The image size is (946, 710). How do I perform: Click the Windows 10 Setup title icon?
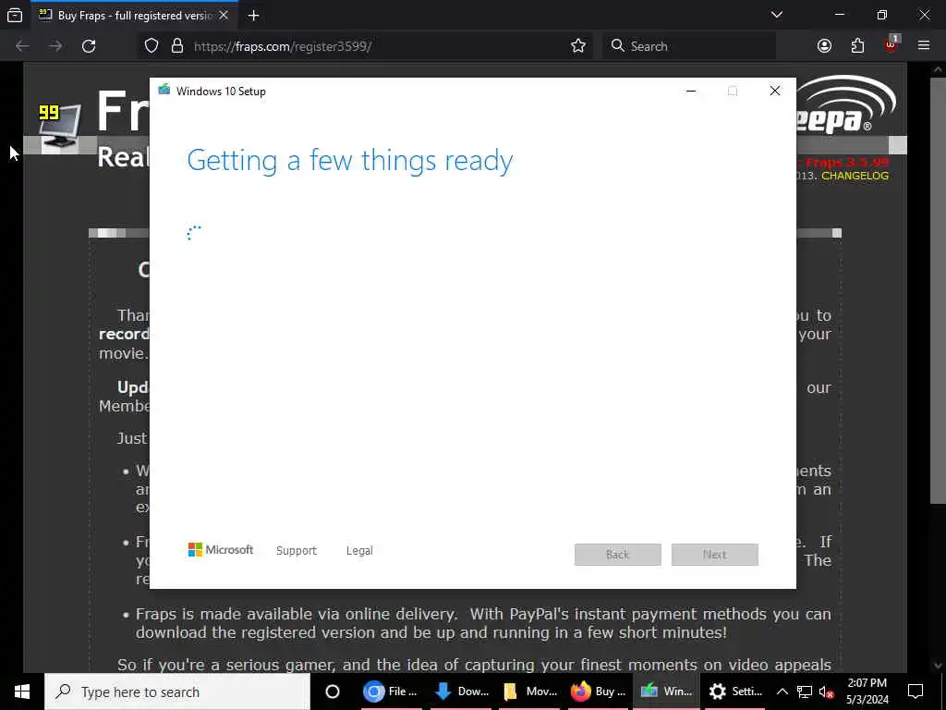pyautogui.click(x=164, y=91)
